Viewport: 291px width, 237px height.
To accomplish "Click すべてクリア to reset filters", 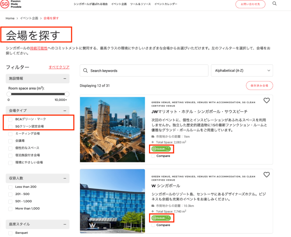I will (59, 67).
